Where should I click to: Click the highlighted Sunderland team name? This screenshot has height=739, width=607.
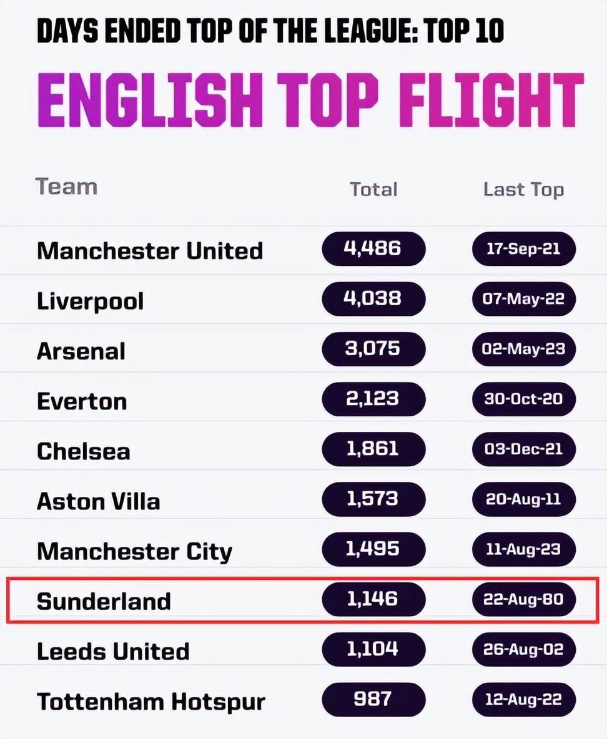coord(104,602)
